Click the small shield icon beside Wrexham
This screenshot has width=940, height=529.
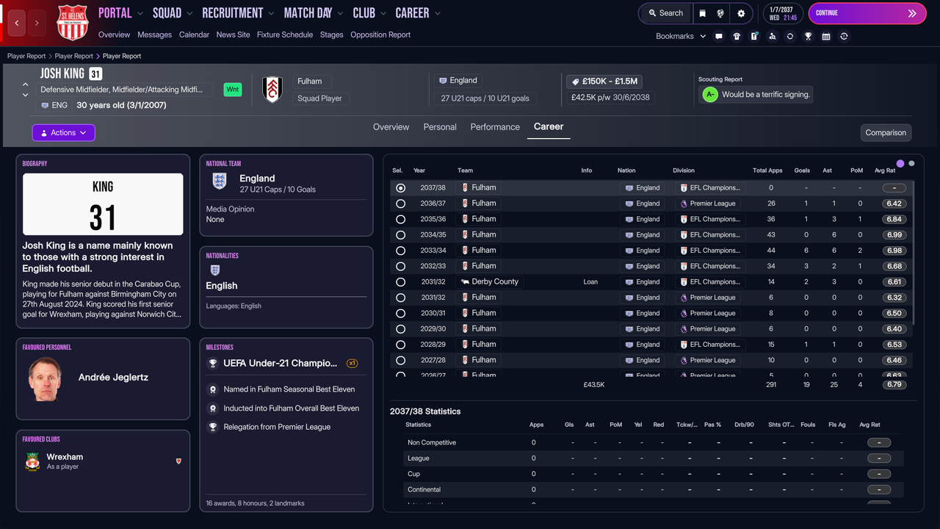tap(178, 461)
